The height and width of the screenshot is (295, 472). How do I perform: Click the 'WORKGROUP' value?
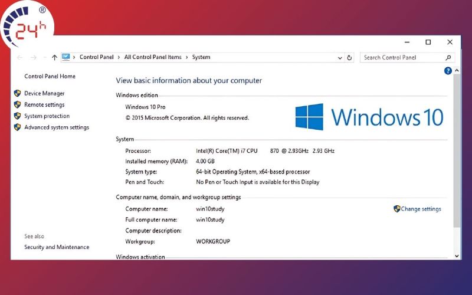coord(213,241)
